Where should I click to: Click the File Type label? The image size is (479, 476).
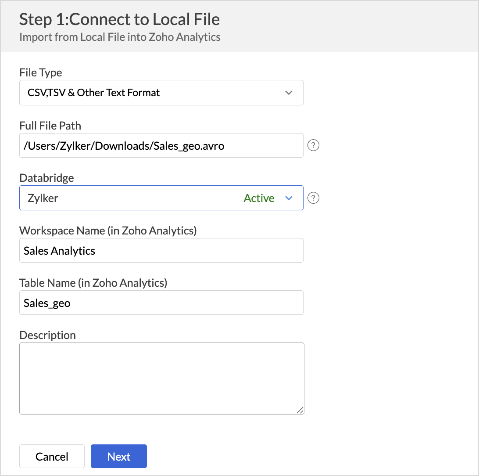41,72
